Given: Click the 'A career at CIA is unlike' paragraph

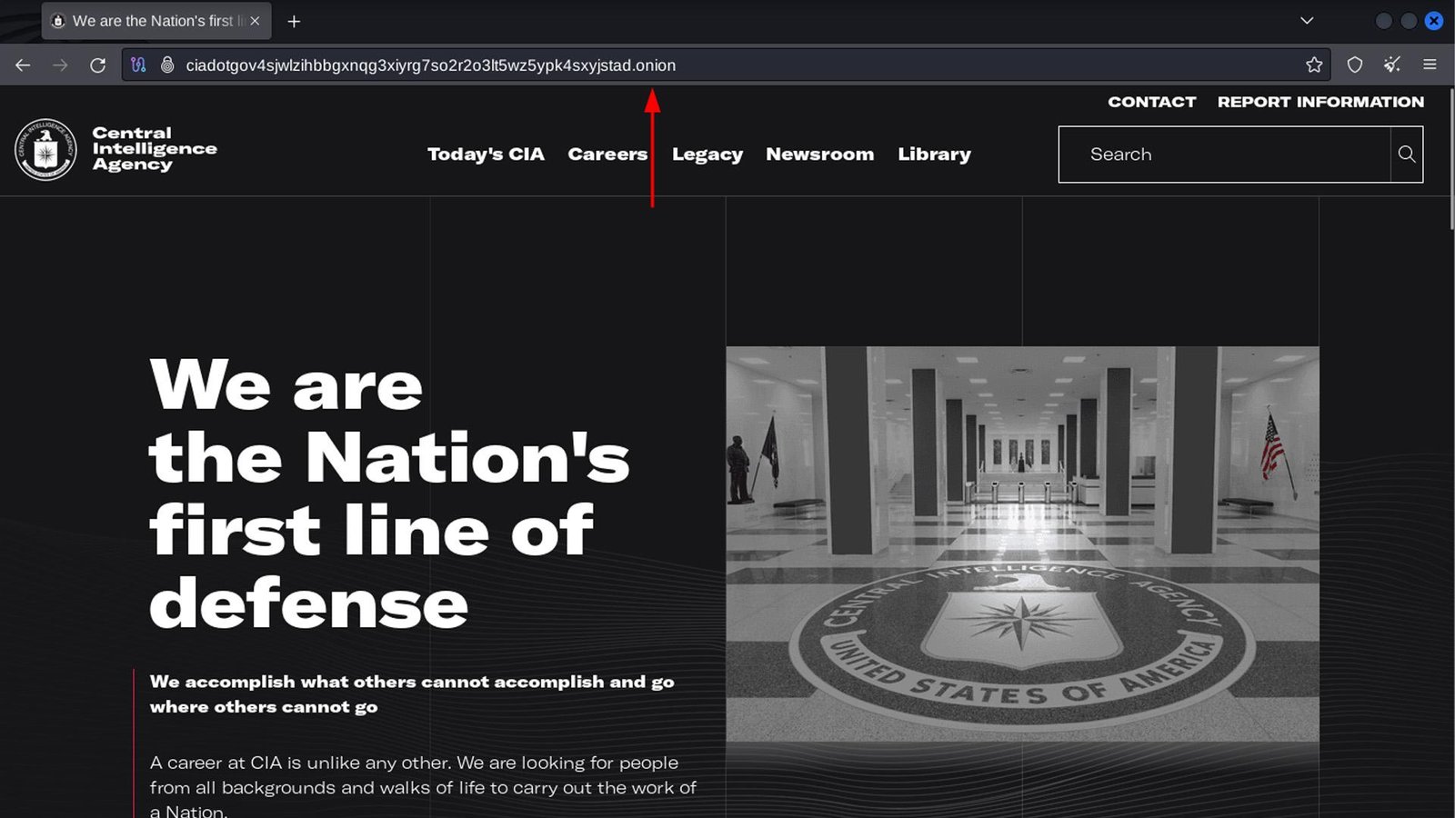Looking at the screenshot, I should point(423,786).
